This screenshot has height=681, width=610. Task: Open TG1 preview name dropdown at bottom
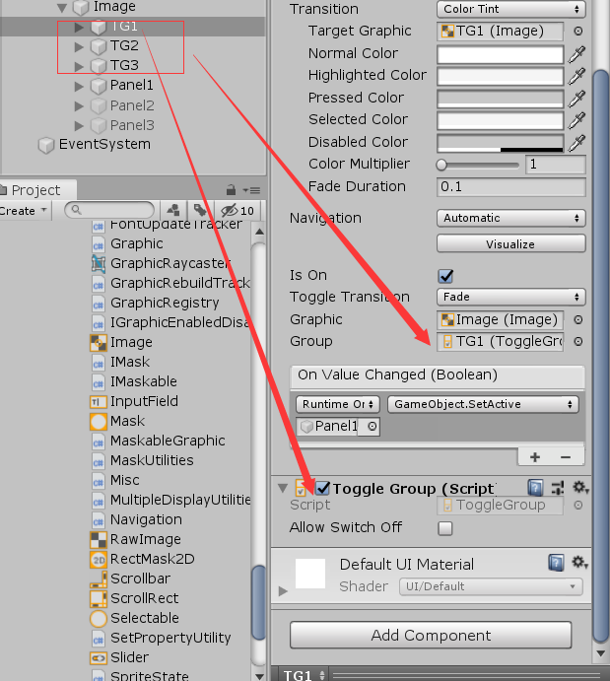304,675
